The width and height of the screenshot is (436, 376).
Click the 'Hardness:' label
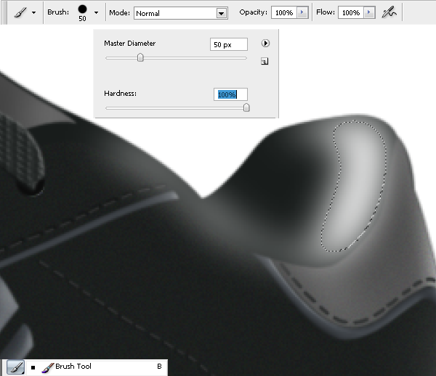pos(120,94)
